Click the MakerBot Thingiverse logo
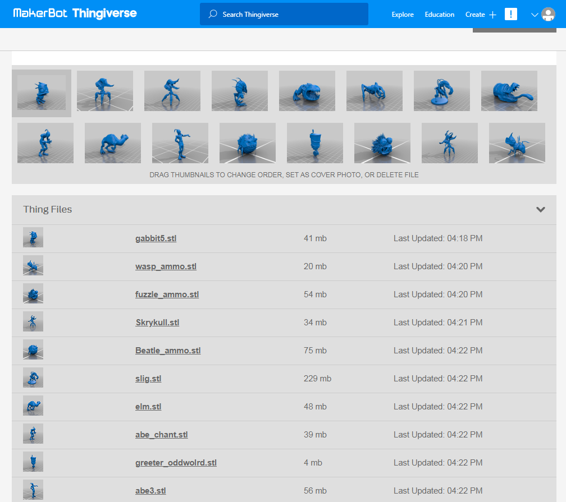Image resolution: width=566 pixels, height=502 pixels. coord(75,13)
